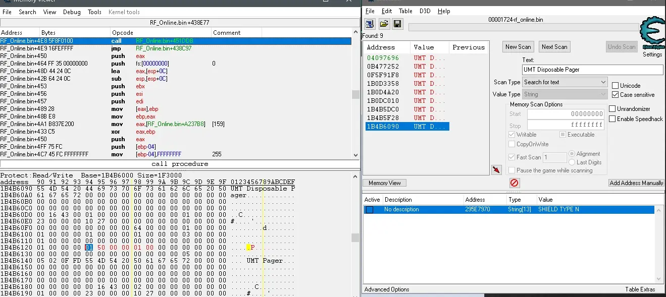Click the Memory View button

[384, 183]
